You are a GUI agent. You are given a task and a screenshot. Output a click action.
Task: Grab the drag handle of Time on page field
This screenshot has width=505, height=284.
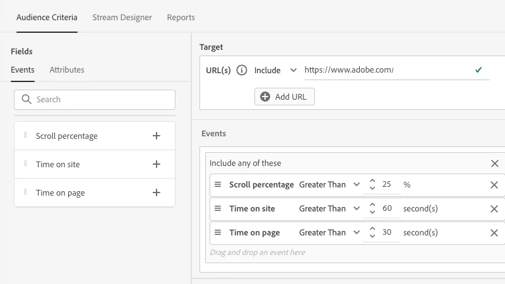pos(25,192)
